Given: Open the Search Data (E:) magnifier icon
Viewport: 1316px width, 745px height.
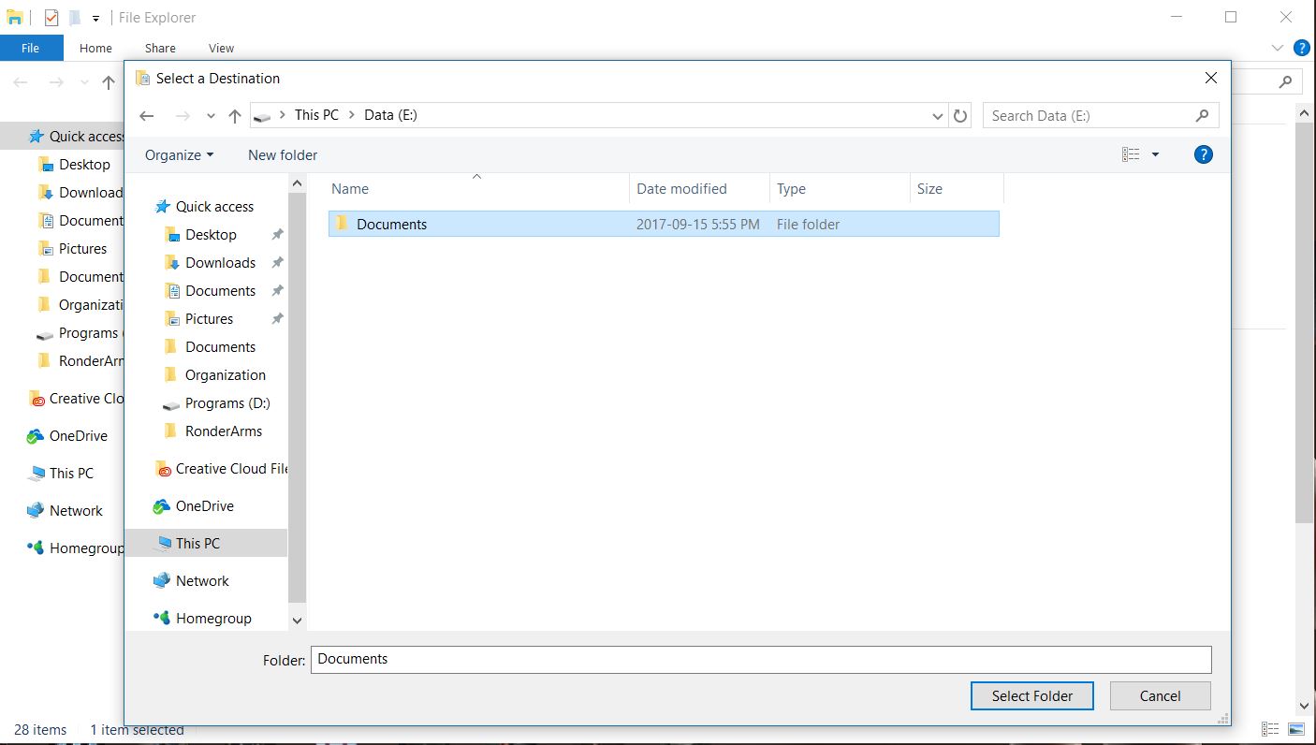Looking at the screenshot, I should pyautogui.click(x=1202, y=115).
